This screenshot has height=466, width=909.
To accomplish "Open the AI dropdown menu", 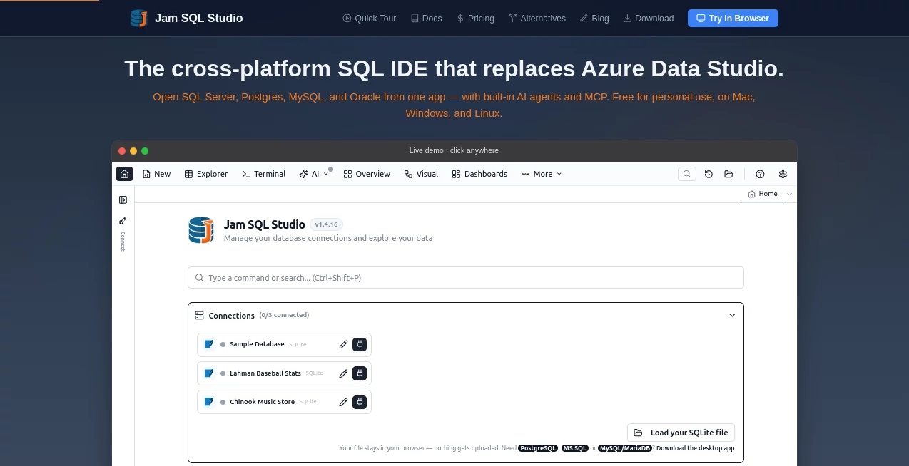I will (x=314, y=174).
